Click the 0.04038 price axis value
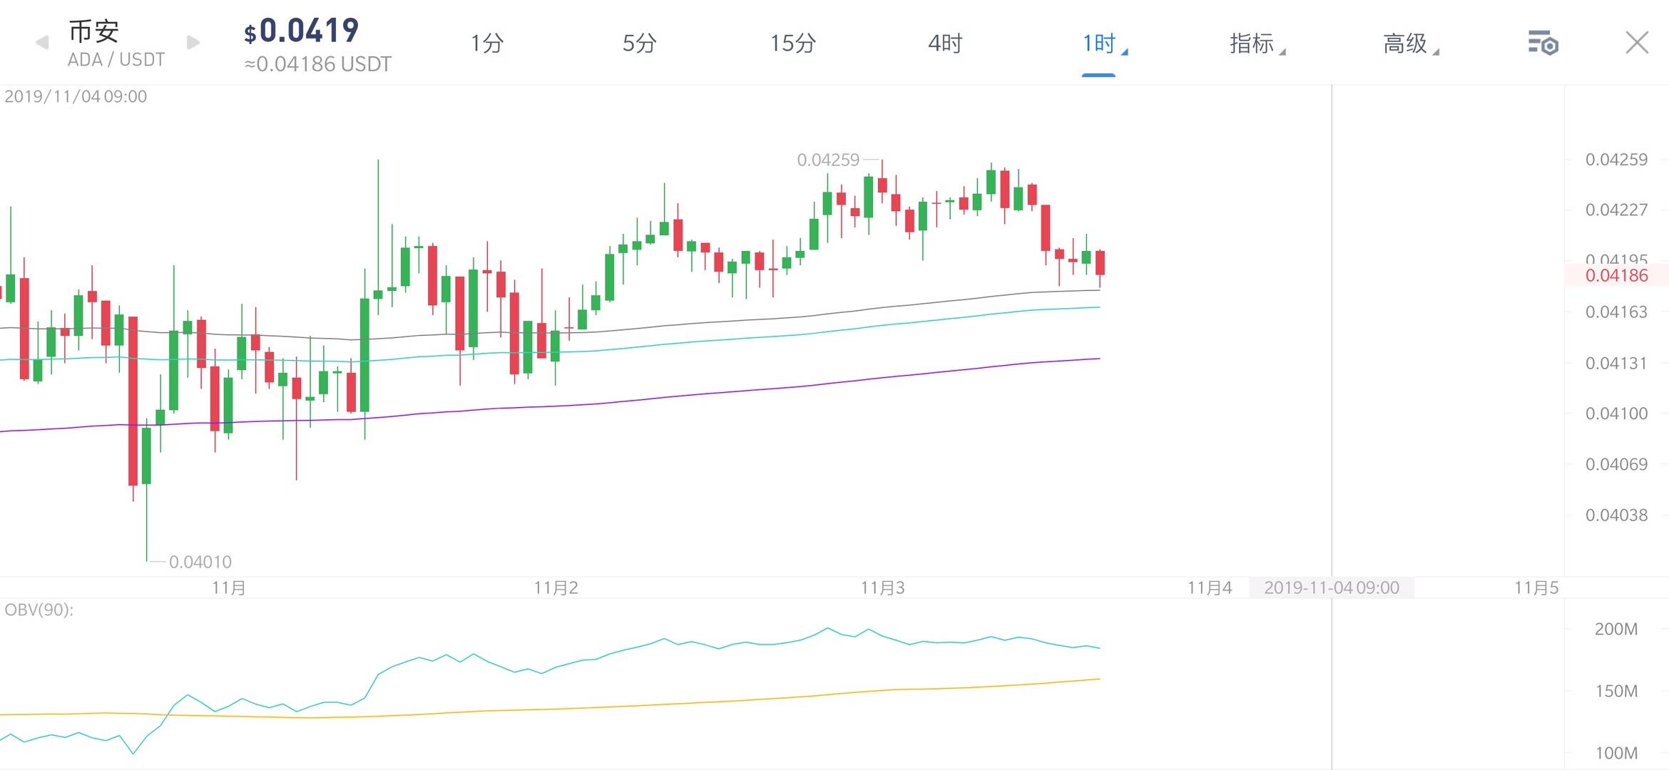This screenshot has height=770, width=1669. click(x=1616, y=515)
